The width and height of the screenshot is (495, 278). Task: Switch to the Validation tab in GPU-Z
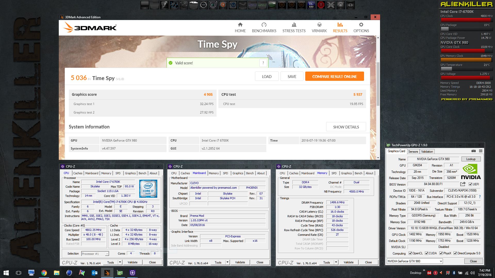[x=427, y=152]
